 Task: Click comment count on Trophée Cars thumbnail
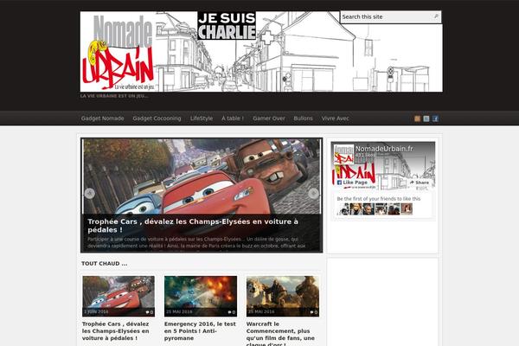pos(150,312)
